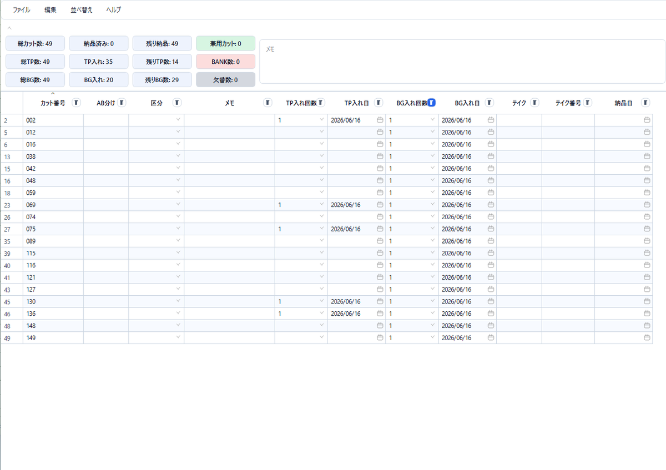The image size is (666, 470).
Task: Open BG入れ日 calendar for cut 136
Action: point(491,314)
